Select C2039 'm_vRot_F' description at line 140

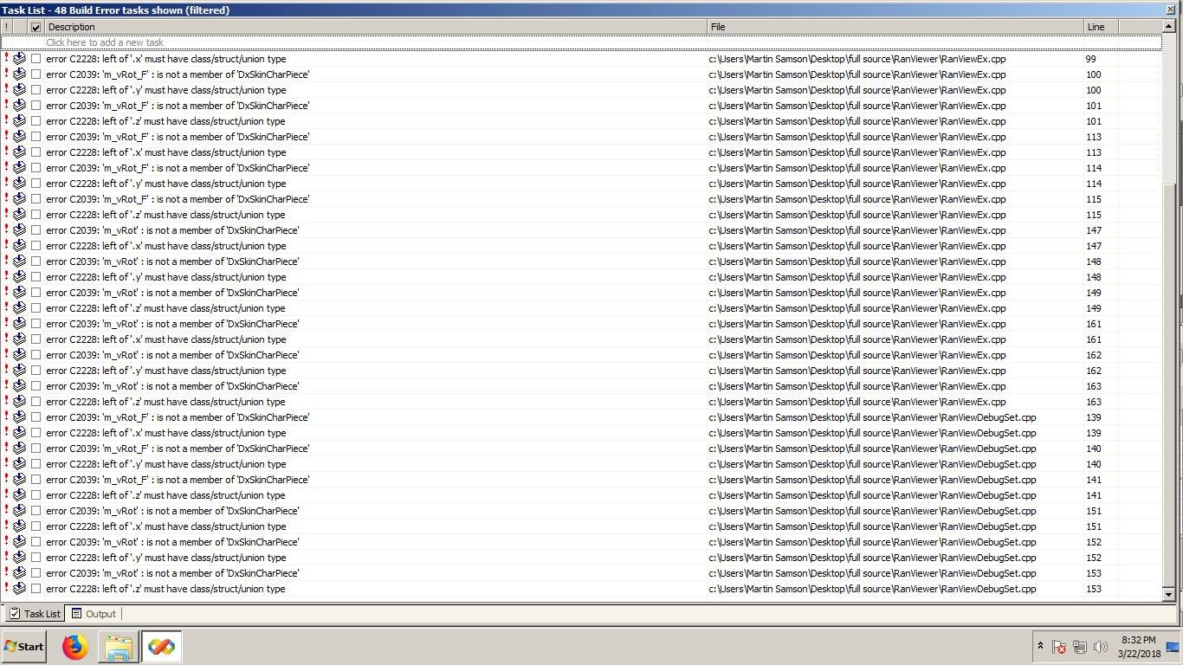(x=178, y=449)
